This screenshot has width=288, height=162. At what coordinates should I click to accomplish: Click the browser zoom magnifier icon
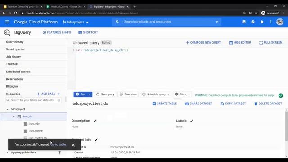[x=244, y=13]
